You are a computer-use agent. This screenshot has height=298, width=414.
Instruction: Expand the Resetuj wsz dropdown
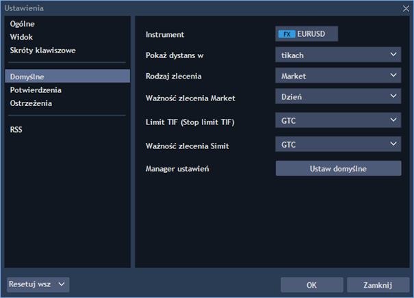38,284
